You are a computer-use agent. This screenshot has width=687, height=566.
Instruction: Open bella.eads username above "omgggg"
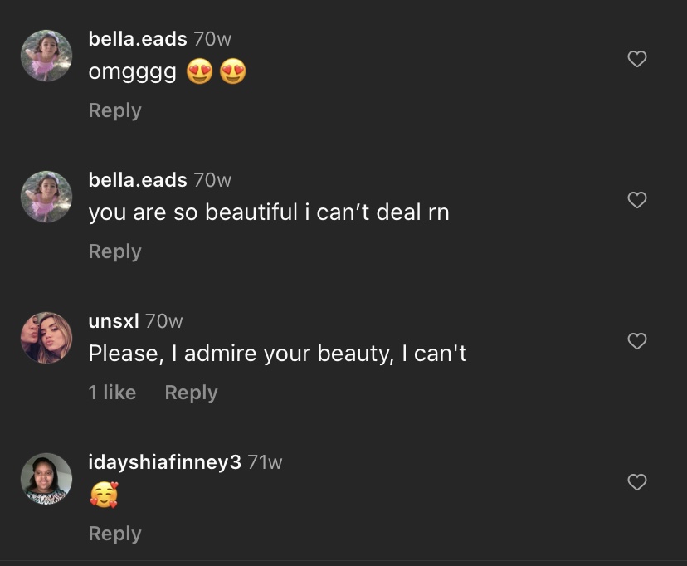[138, 38]
